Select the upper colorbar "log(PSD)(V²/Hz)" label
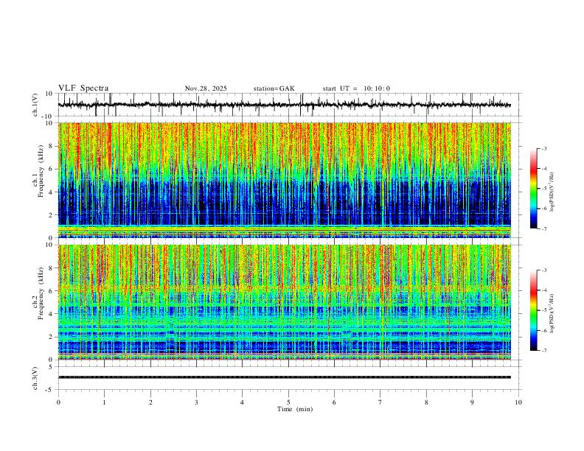Viewport: 584px width, 451px height. pyautogui.click(x=552, y=192)
